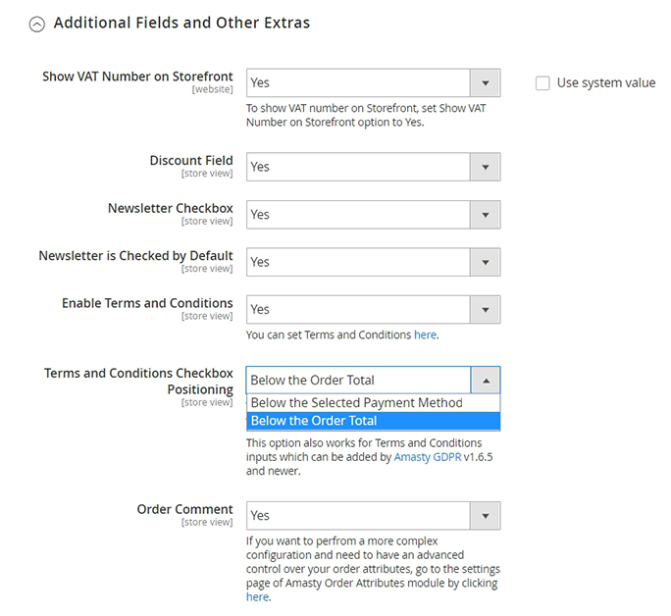This screenshot has height=616, width=671.
Task: Click the Enable Terms and Conditions dropdown arrow
Action: click(x=486, y=309)
